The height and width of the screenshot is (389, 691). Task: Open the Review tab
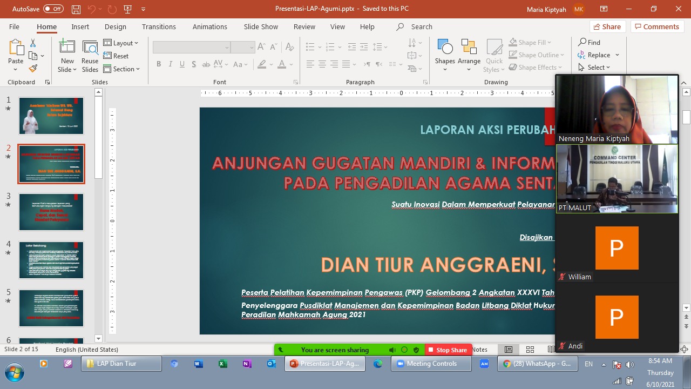pos(304,26)
